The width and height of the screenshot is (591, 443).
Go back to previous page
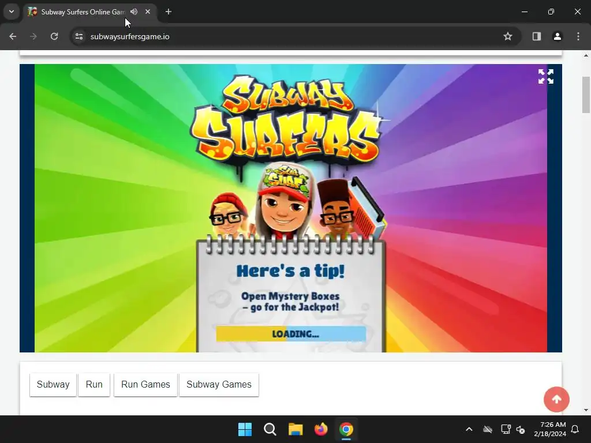[x=13, y=36]
